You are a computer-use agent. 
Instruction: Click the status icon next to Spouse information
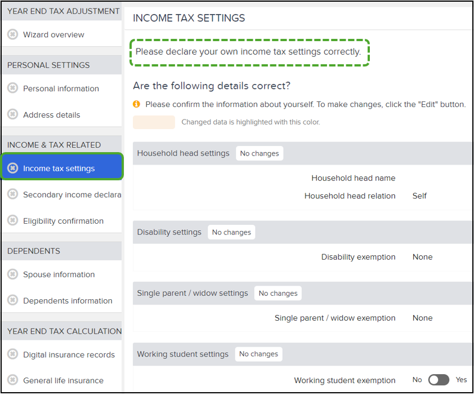click(x=12, y=274)
